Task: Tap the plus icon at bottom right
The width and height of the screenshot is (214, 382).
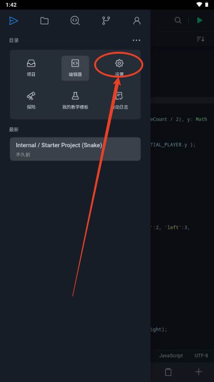Action: point(199,372)
